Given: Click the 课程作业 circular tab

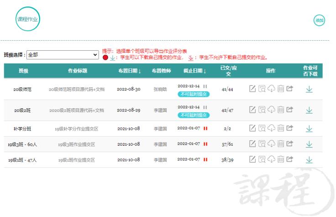Looking at the screenshot, I should (x=28, y=19).
